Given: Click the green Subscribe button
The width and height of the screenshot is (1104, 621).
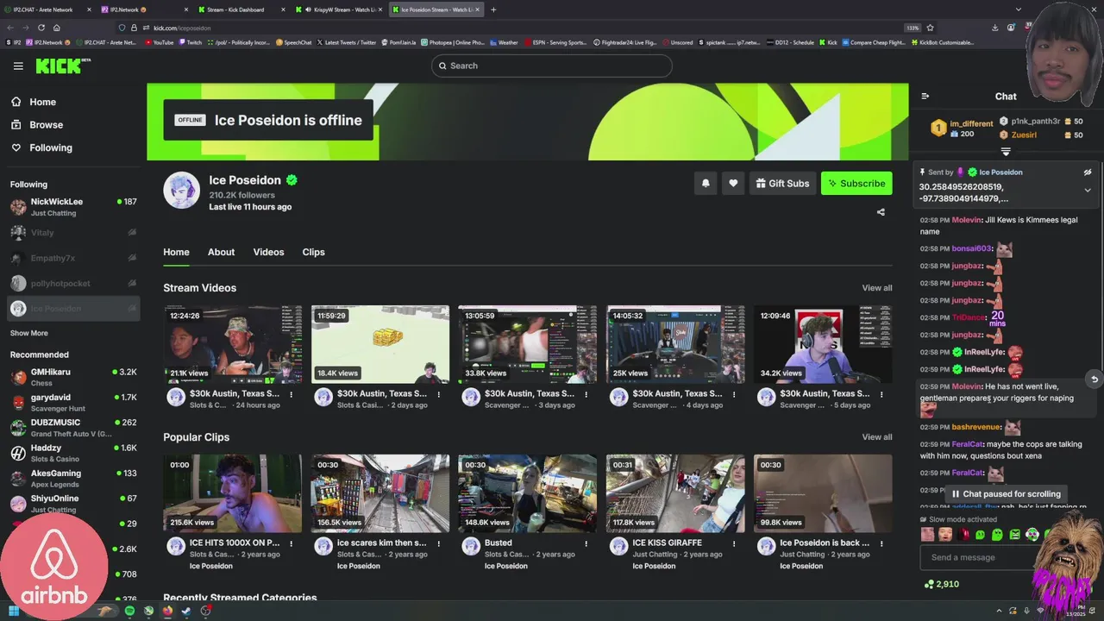Looking at the screenshot, I should 856,183.
